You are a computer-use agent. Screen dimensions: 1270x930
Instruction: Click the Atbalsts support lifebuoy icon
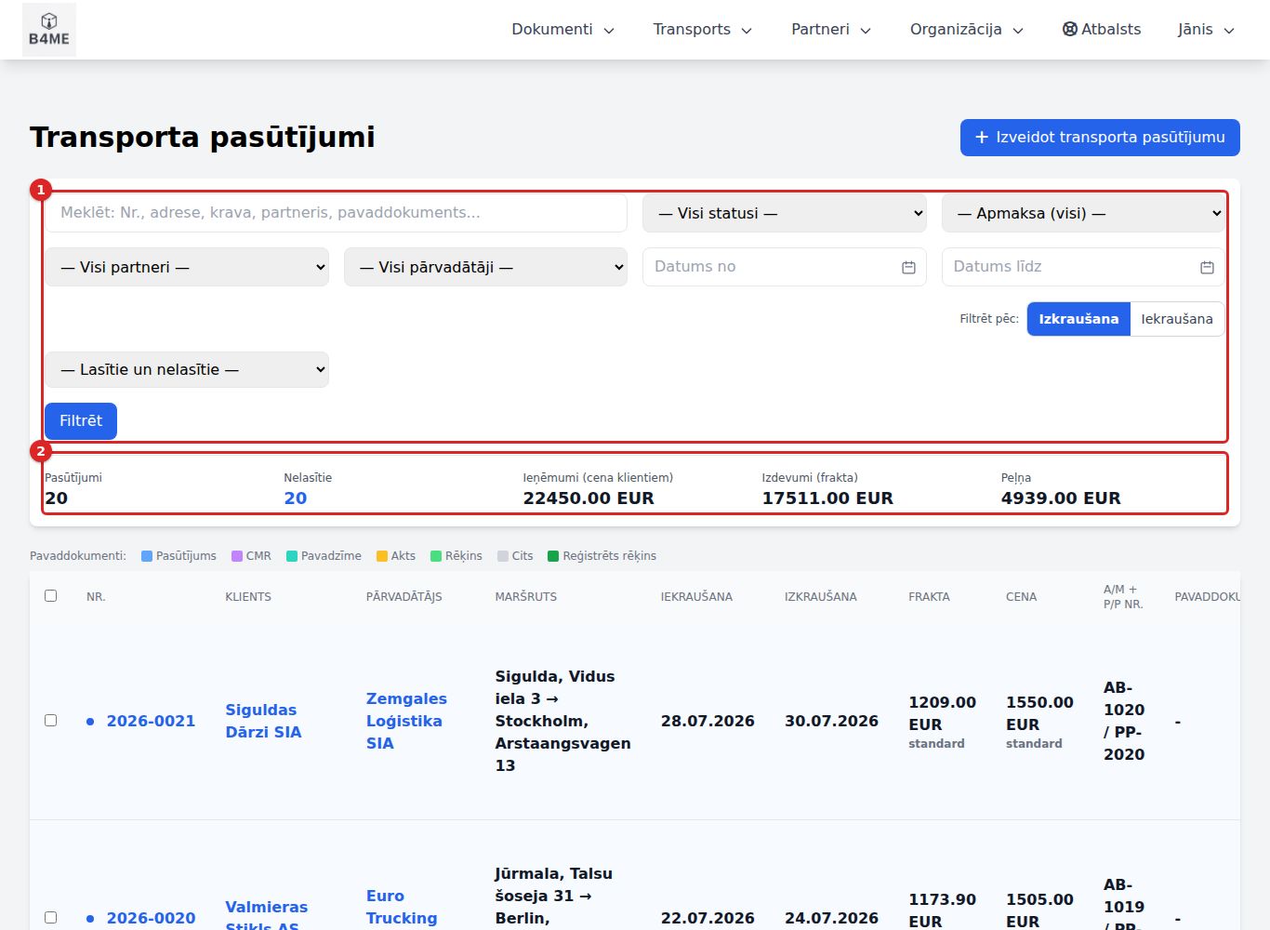[x=1070, y=29]
